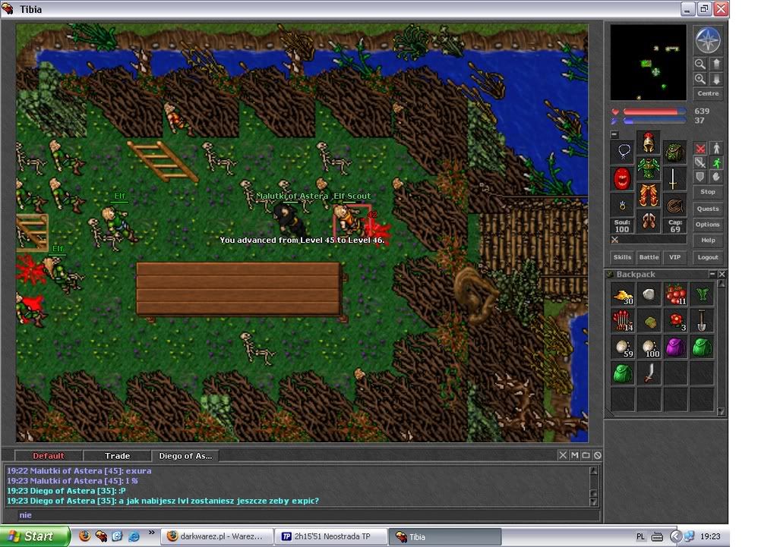The height and width of the screenshot is (547, 777).
Task: Open the Battle list
Action: [649, 257]
